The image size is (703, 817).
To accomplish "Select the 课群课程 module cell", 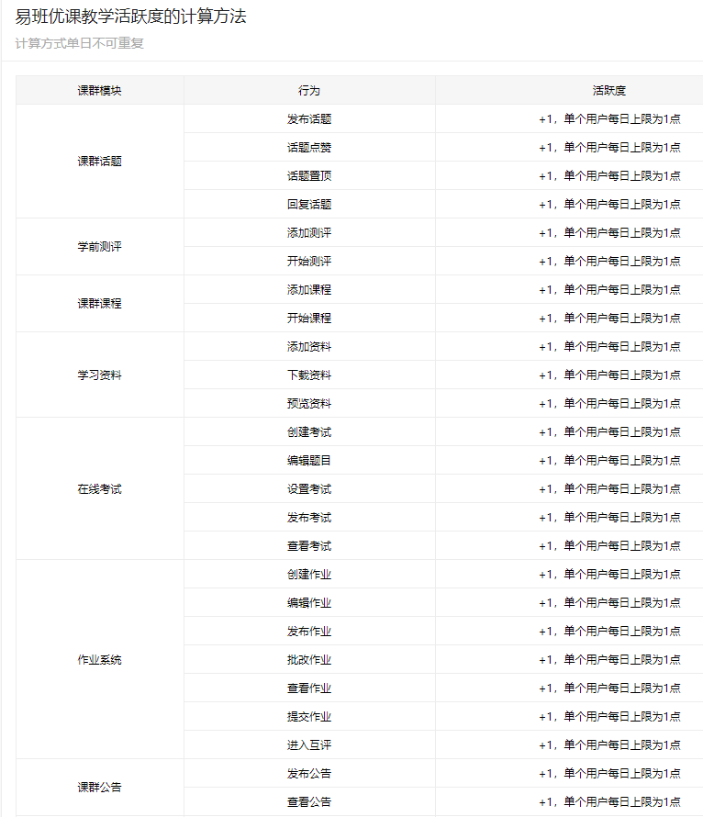I will coord(99,304).
